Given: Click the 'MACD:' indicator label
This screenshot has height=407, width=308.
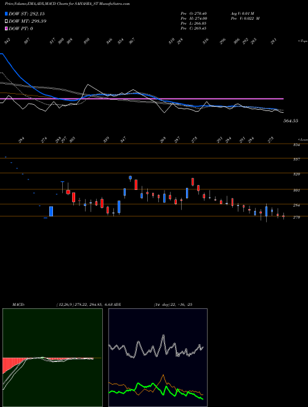Looking at the screenshot, I should pyautogui.click(x=18, y=305).
